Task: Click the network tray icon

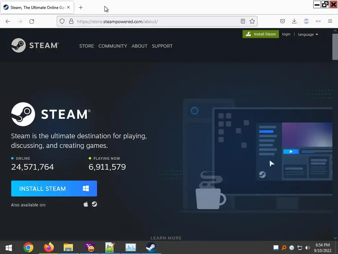Action: click(x=300, y=248)
